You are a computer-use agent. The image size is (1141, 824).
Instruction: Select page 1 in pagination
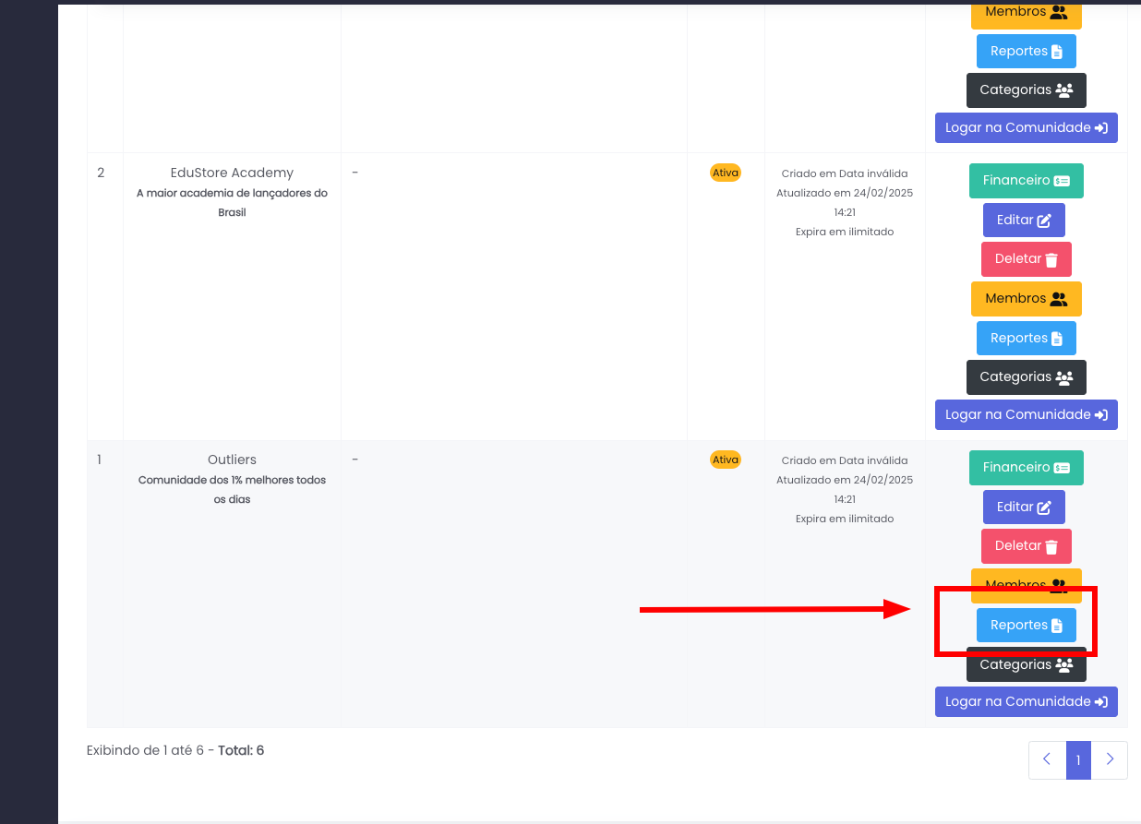(1078, 760)
